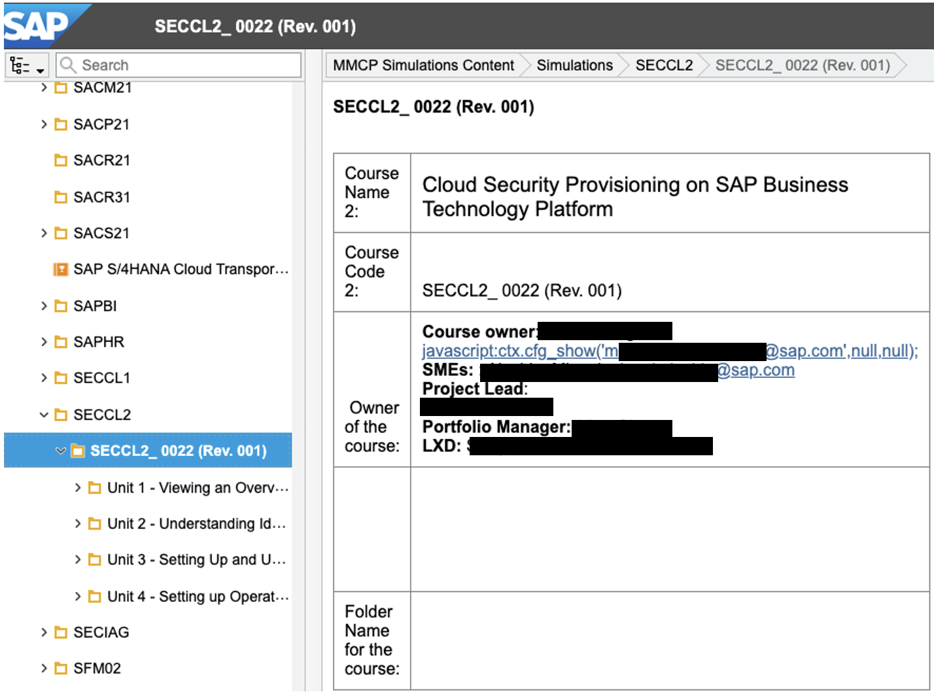Screen dimensions: 934x696
Task: Click the SAPHR folder icon
Action: [x=61, y=341]
